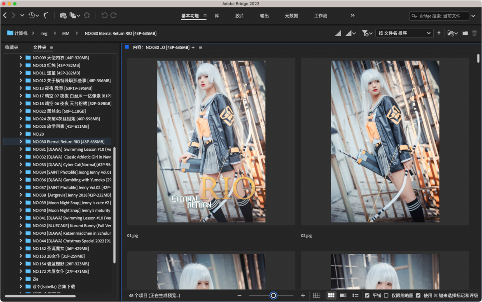Click the trash delete item icon
The image size is (482, 302).
(x=475, y=33)
